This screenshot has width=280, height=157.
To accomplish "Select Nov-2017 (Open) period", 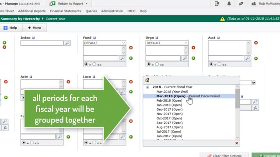I will coord(169,114).
